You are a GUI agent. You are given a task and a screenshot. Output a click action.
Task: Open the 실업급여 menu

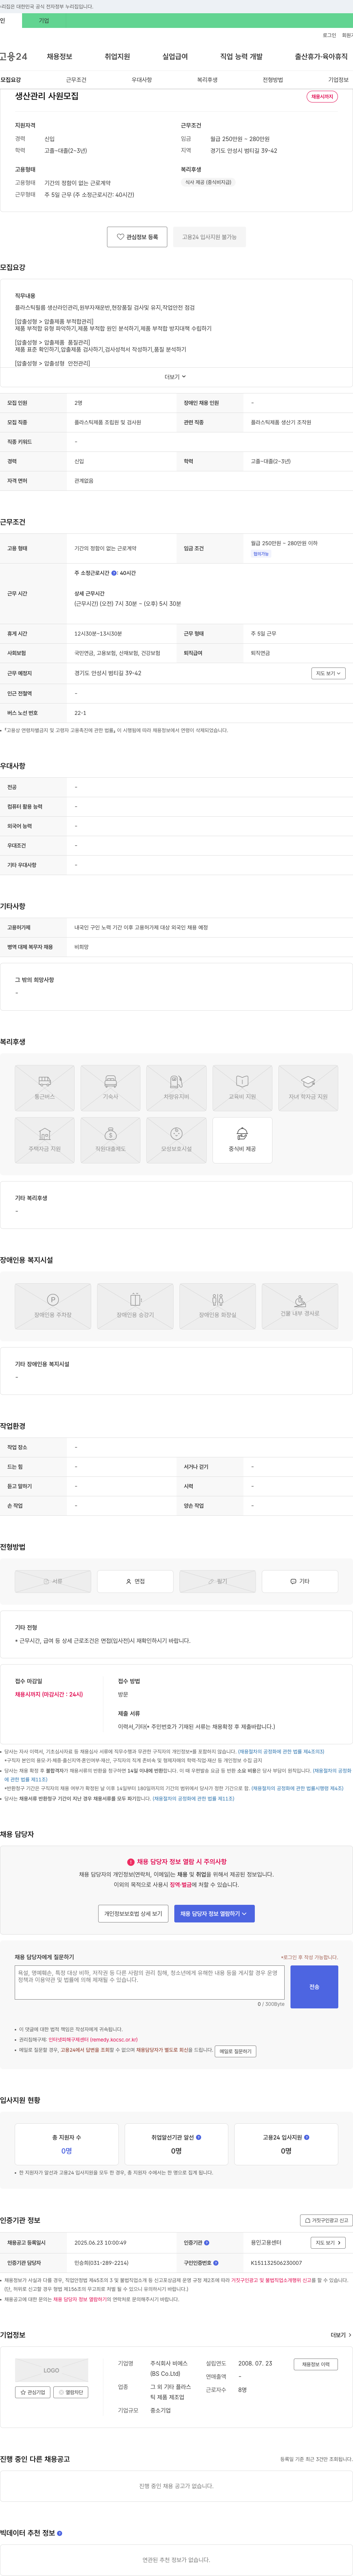pos(175,57)
